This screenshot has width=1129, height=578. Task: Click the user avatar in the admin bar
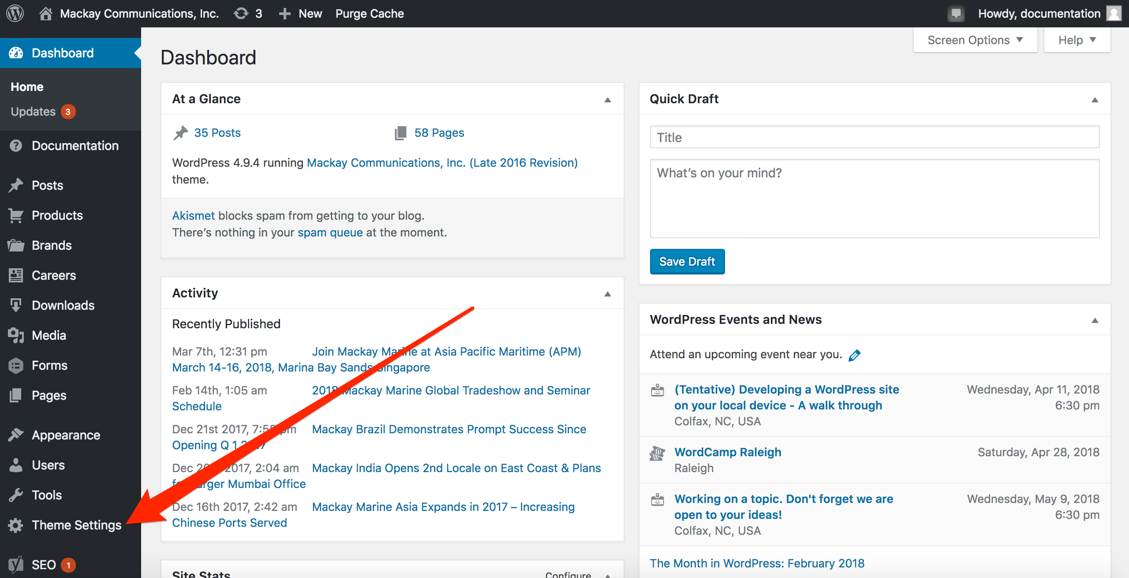[x=1114, y=14]
